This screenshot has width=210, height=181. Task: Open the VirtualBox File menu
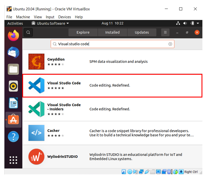point(9,17)
